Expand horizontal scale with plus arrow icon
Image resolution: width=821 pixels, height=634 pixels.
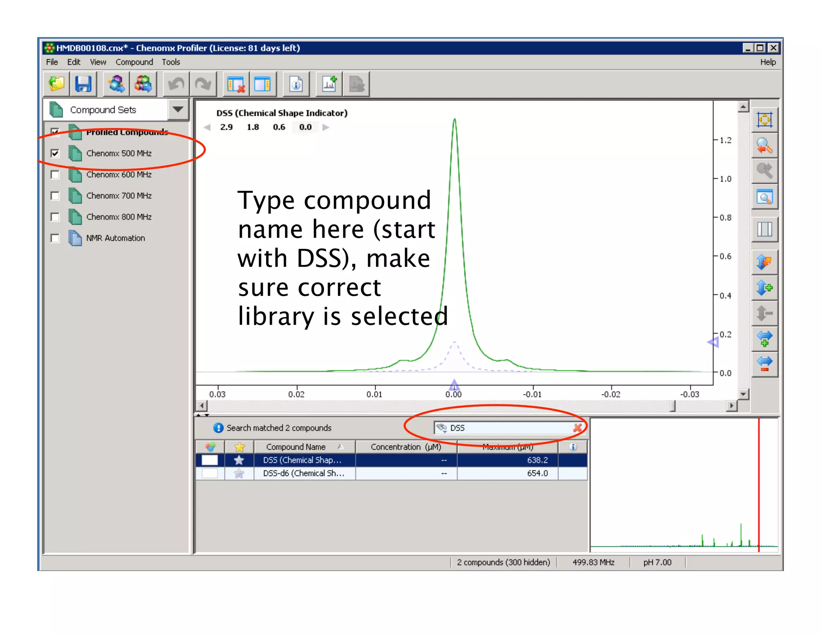tap(764, 339)
